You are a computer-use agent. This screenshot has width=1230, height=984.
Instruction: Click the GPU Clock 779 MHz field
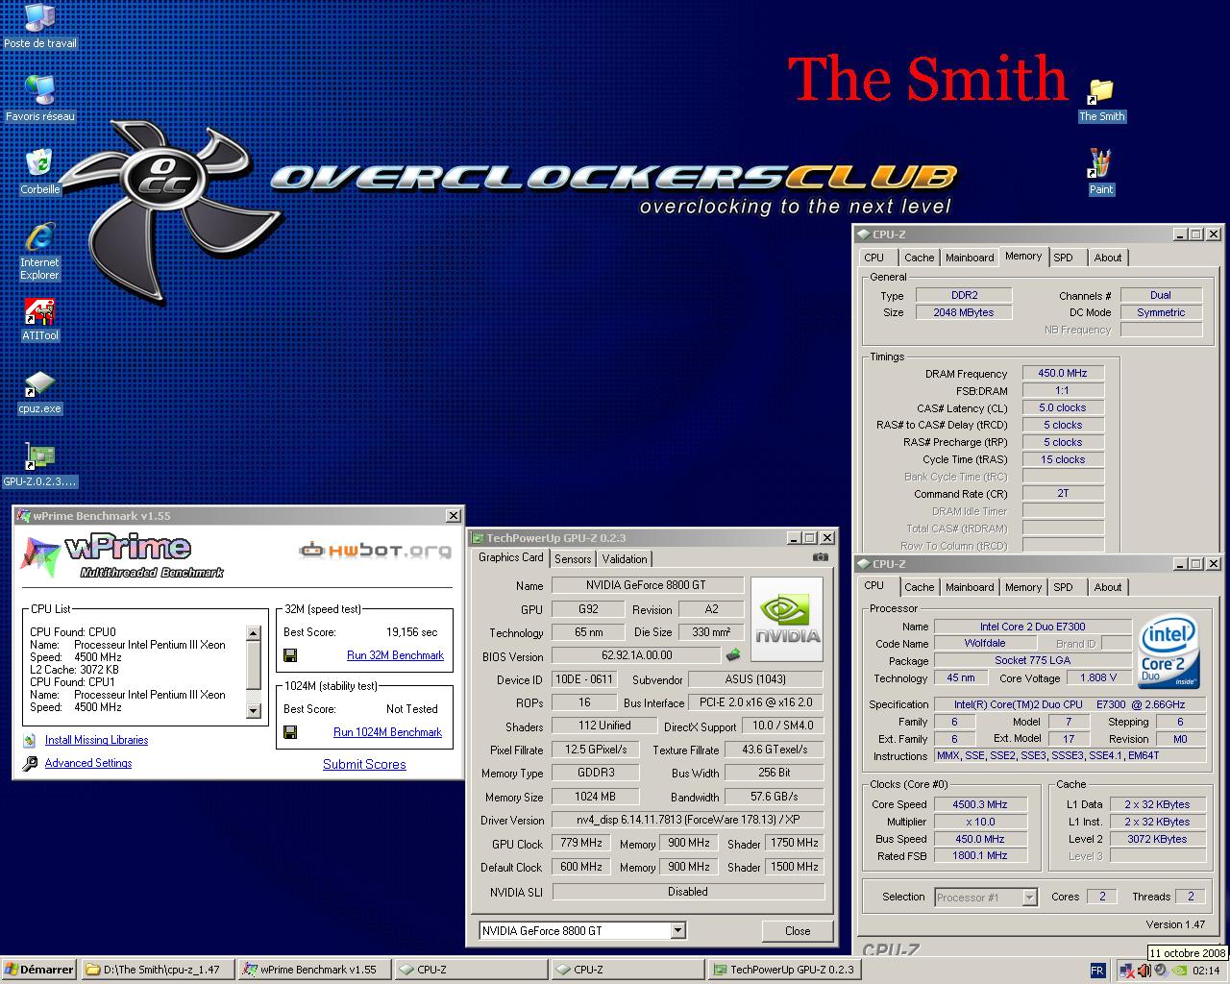(x=581, y=843)
